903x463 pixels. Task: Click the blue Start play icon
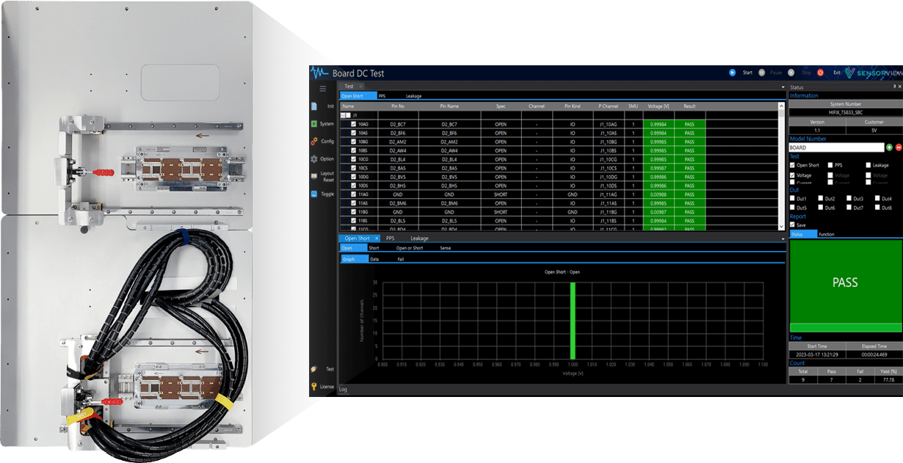(732, 73)
